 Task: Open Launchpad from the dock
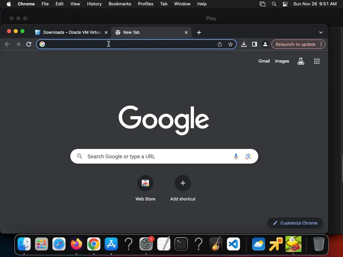(42, 244)
